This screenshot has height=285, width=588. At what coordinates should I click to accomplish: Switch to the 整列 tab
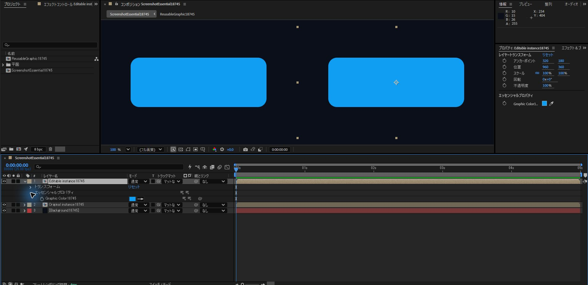(548, 4)
